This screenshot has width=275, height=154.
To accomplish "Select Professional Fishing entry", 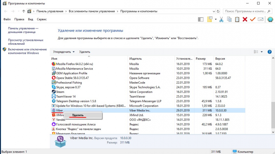I will coord(148,82).
